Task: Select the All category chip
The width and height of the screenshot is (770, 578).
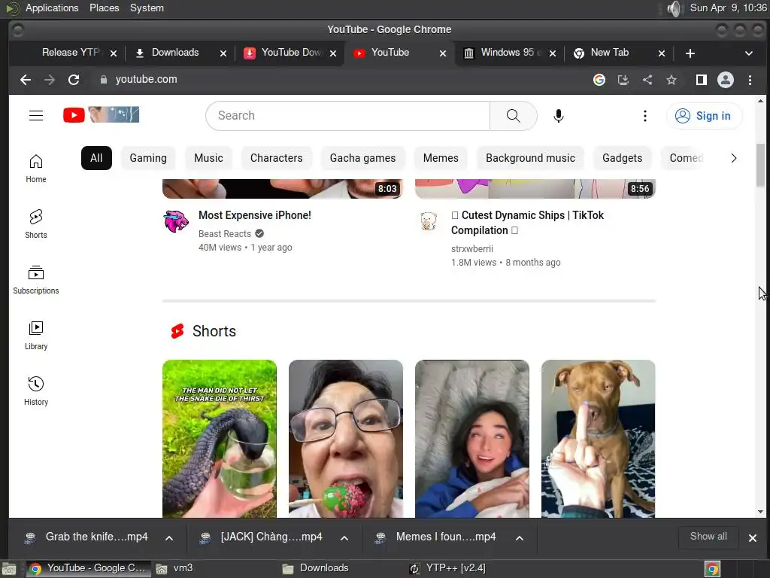Action: click(x=96, y=158)
